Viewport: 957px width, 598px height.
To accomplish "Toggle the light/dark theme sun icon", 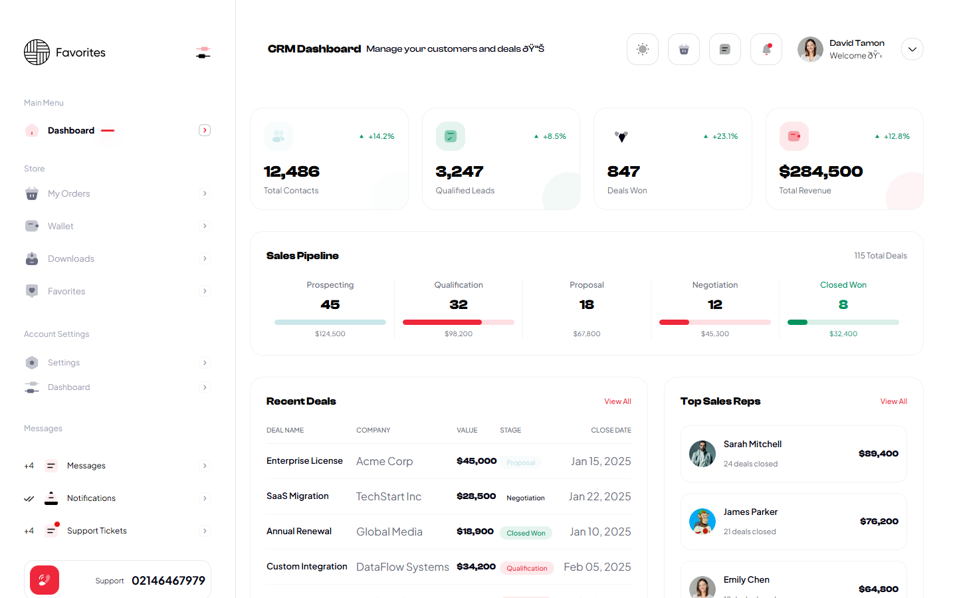I will pos(642,49).
